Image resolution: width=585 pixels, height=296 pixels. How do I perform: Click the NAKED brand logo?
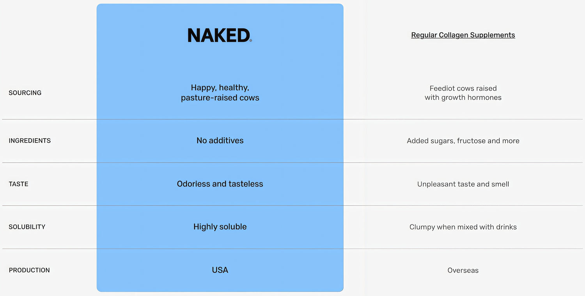(219, 35)
